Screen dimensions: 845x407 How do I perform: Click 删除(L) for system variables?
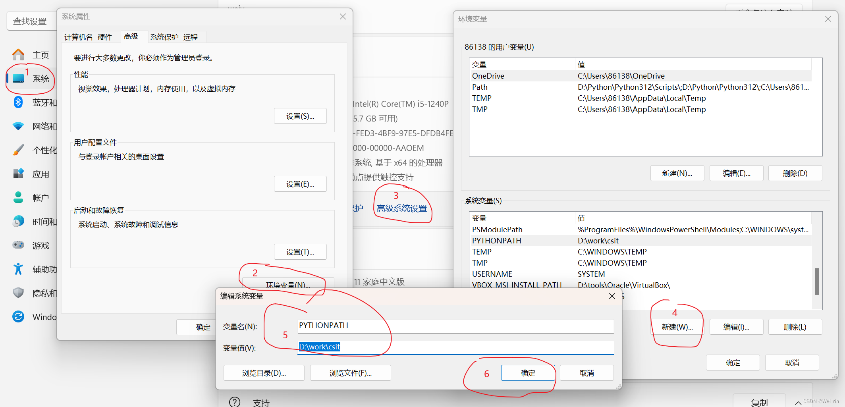tap(795, 327)
